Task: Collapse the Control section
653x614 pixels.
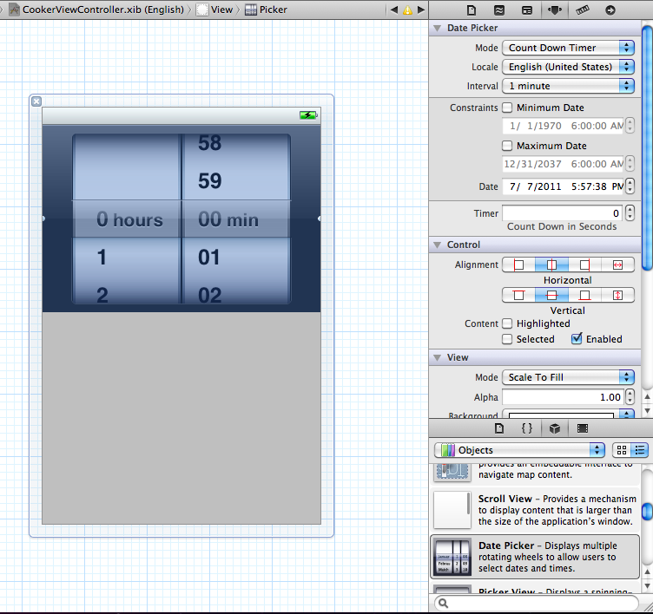Action: click(x=437, y=245)
